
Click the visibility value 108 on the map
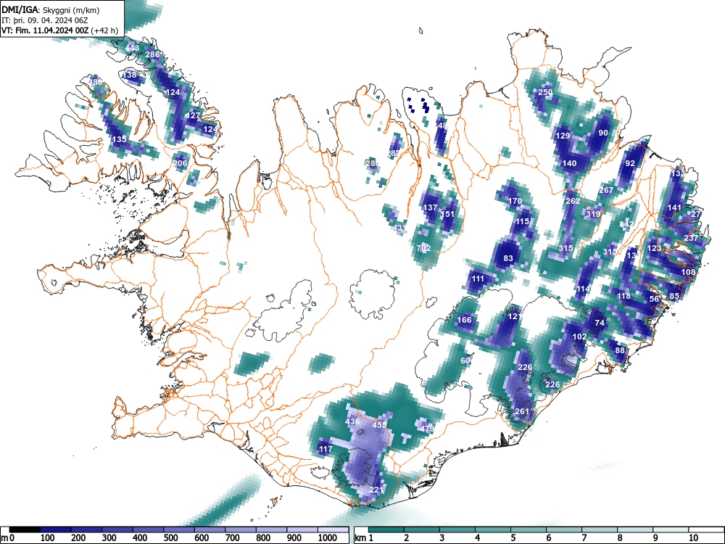[688, 272]
